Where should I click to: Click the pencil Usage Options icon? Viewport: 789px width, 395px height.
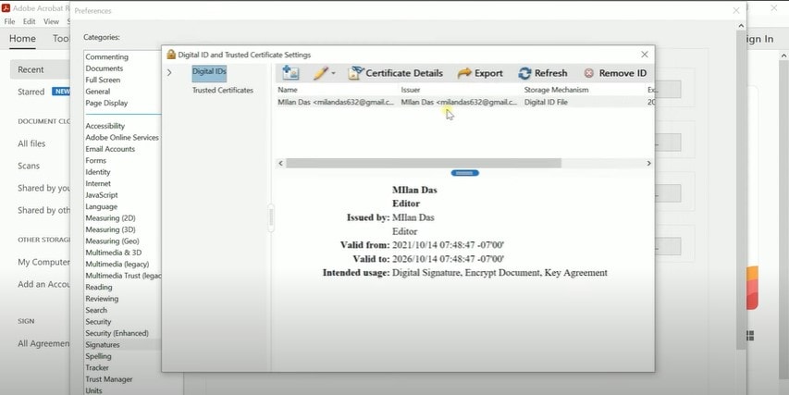[320, 73]
